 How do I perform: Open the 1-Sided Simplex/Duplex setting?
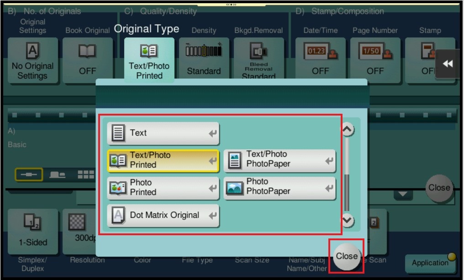coord(32,232)
